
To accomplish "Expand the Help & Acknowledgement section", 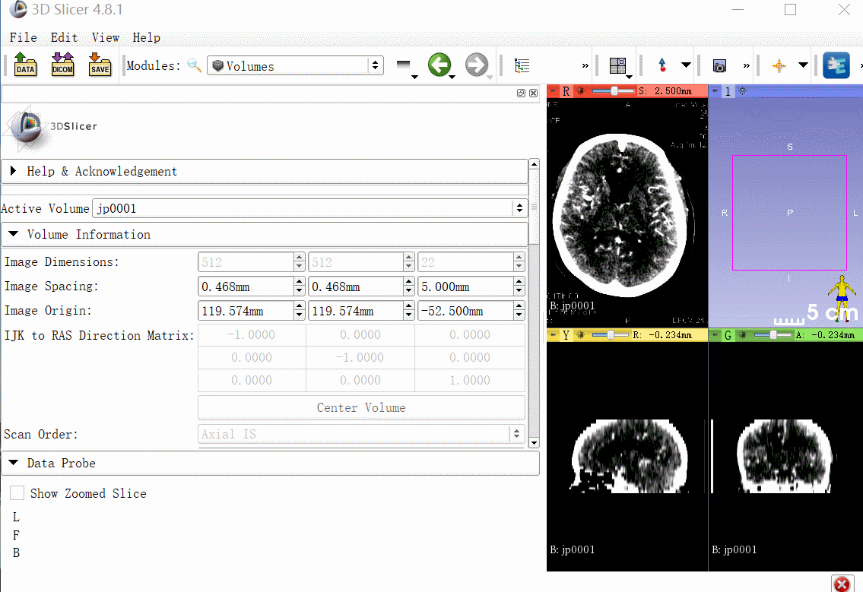I will point(265,171).
